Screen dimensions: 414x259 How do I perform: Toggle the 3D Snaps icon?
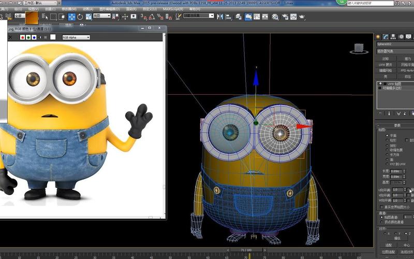click(x=143, y=17)
